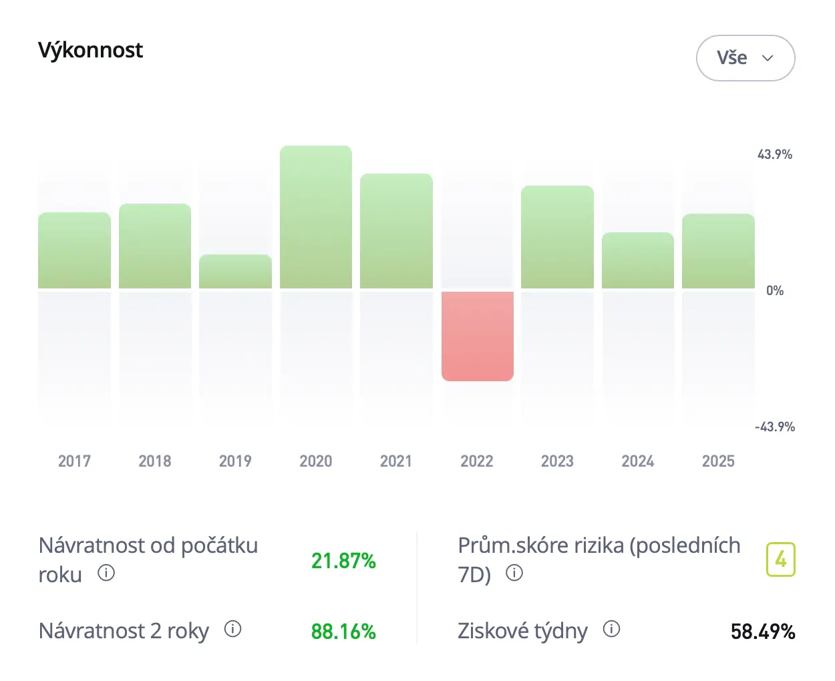Click info icon beside Prům.skóre rizika
835x681 pixels.
(x=514, y=573)
